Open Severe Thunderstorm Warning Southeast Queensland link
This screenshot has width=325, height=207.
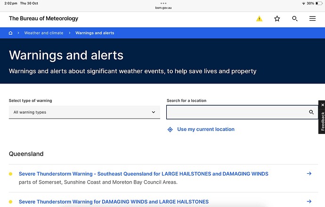click(x=144, y=174)
